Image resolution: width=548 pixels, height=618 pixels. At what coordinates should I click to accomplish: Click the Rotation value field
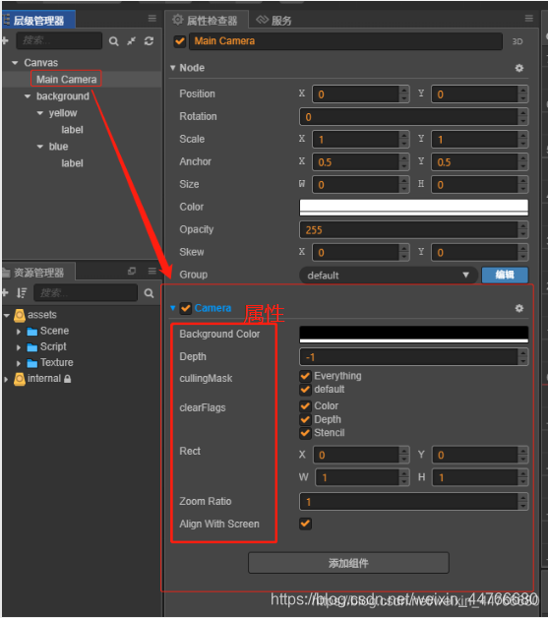pyautogui.click(x=408, y=117)
